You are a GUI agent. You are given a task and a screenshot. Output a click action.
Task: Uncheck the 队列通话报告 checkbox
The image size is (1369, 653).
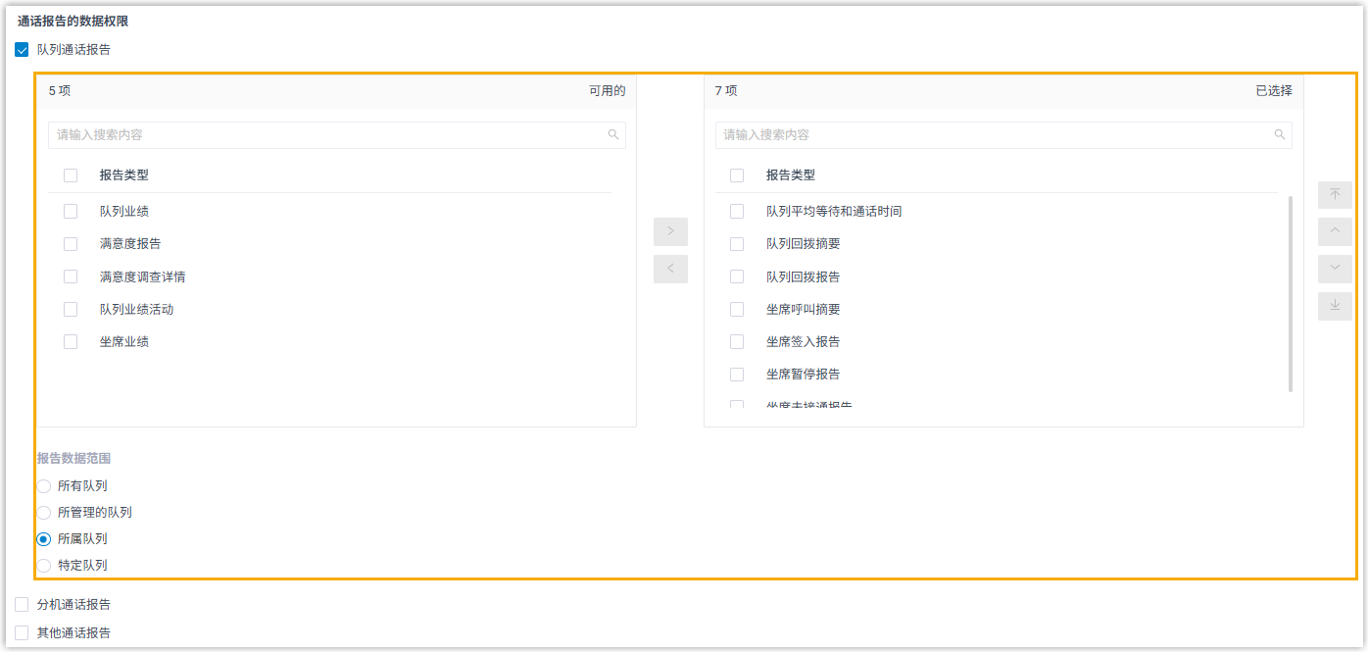(23, 50)
